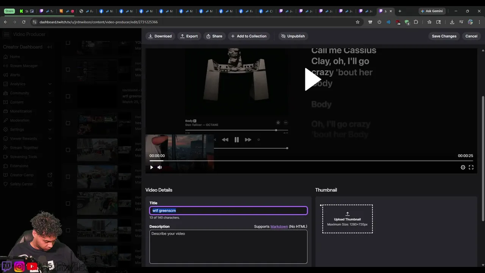Play the video with the large center play icon
Viewport: 485px width, 273px height.
(x=313, y=79)
